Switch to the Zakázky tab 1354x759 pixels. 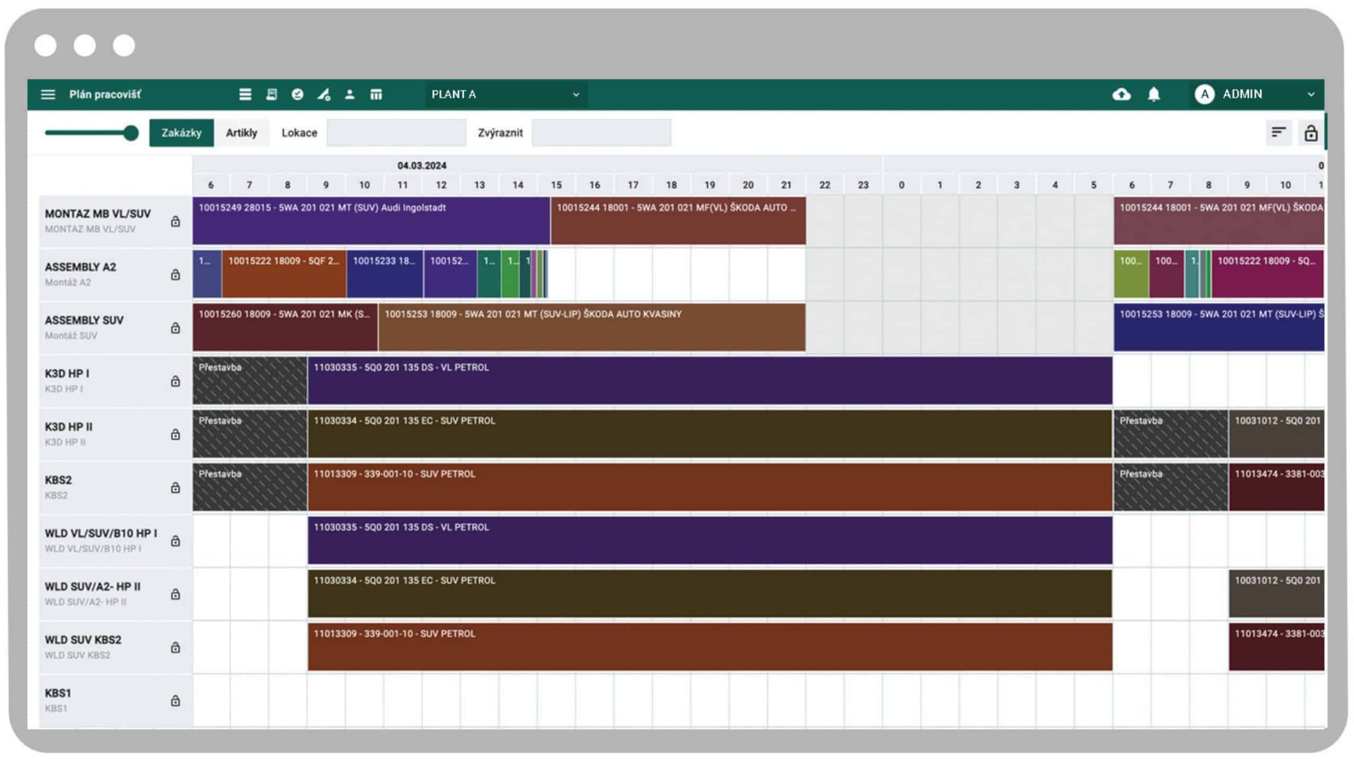181,133
